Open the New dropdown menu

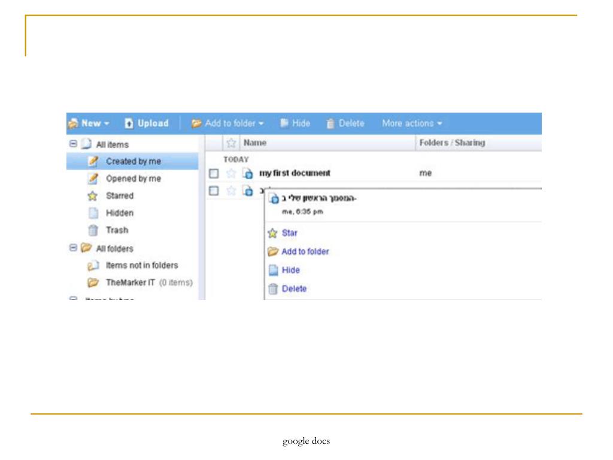coord(89,123)
